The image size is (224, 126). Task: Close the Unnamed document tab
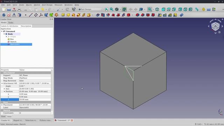pyautogui.click(x=72, y=120)
